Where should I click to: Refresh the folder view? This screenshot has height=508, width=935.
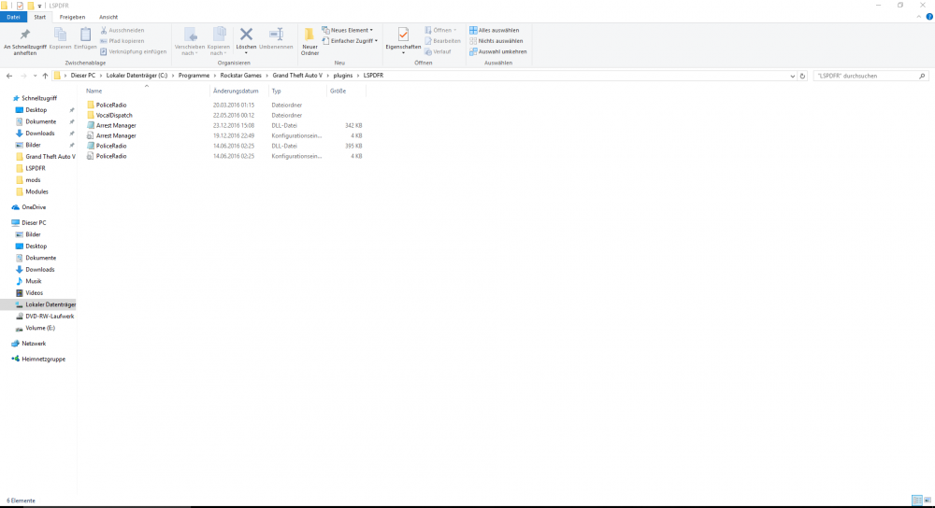[802, 77]
